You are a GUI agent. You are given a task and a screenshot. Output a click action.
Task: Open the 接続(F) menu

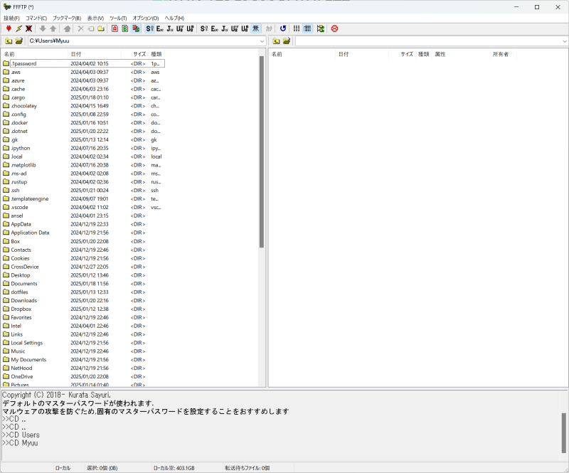point(12,18)
